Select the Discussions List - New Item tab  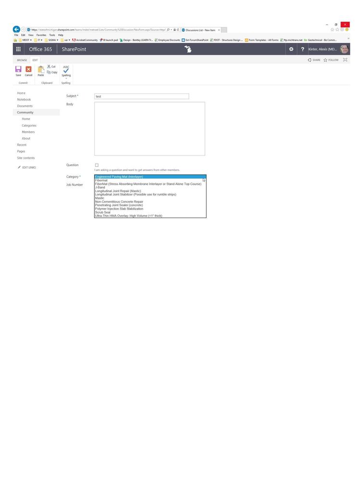[x=200, y=30]
